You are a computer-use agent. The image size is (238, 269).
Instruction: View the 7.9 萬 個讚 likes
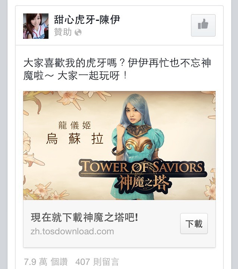[x=46, y=262]
